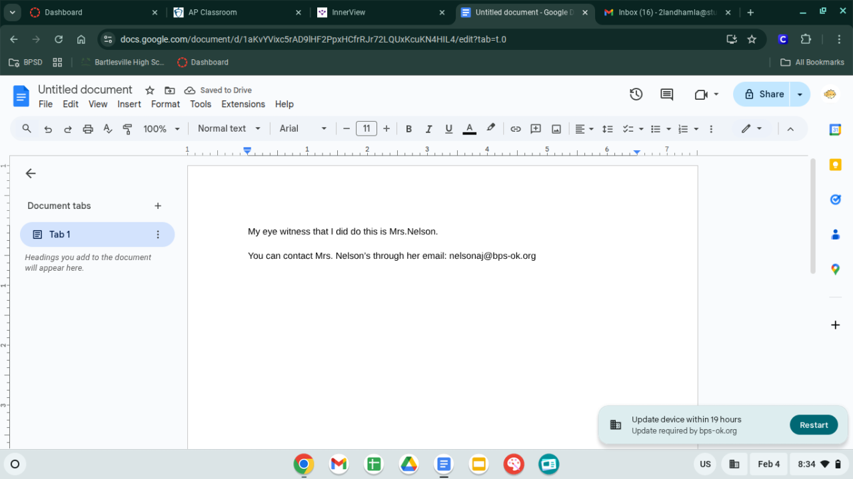
Task: Decrease the font size
Action: click(347, 129)
